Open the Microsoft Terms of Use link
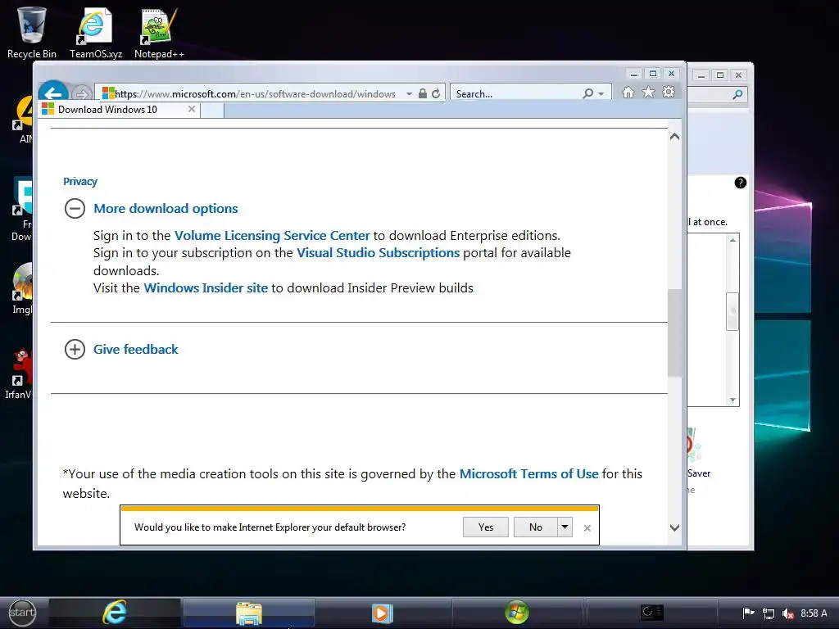 coord(529,474)
